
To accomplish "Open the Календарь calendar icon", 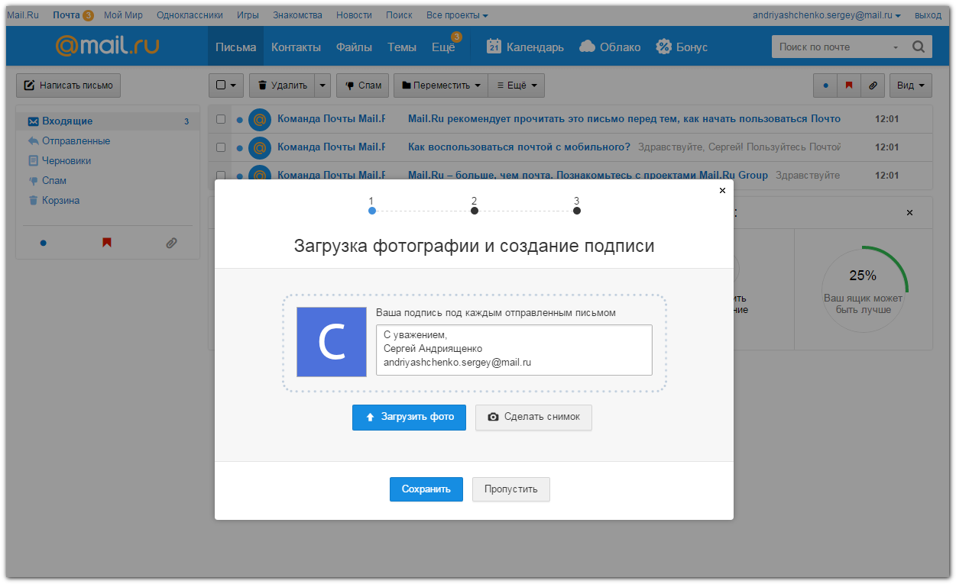I will [494, 47].
